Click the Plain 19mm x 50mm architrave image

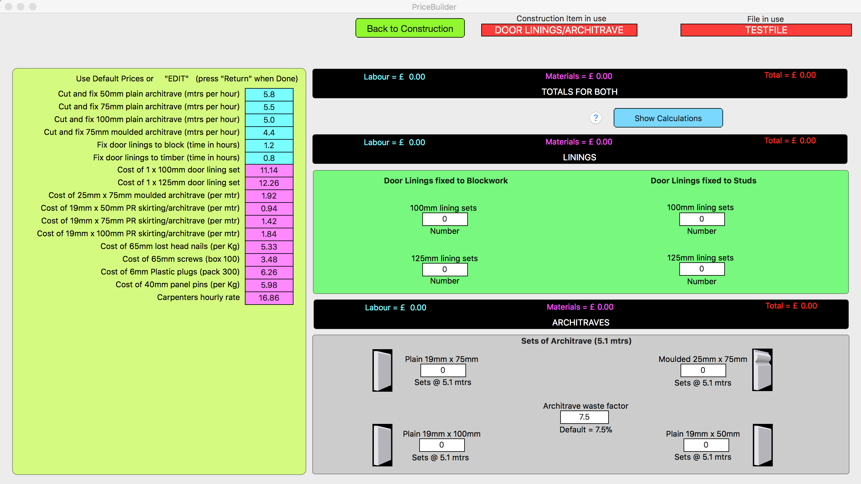(762, 445)
